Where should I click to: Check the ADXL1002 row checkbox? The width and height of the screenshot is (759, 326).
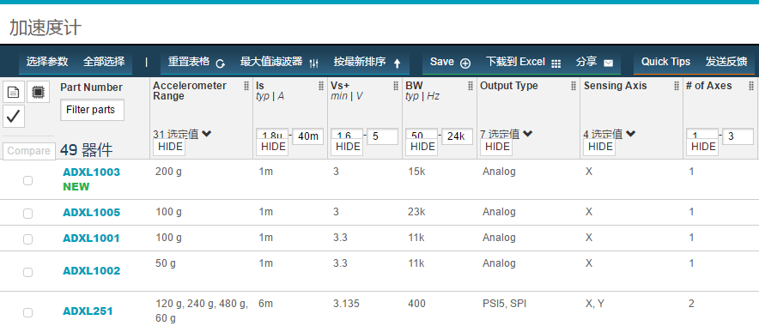[28, 272]
